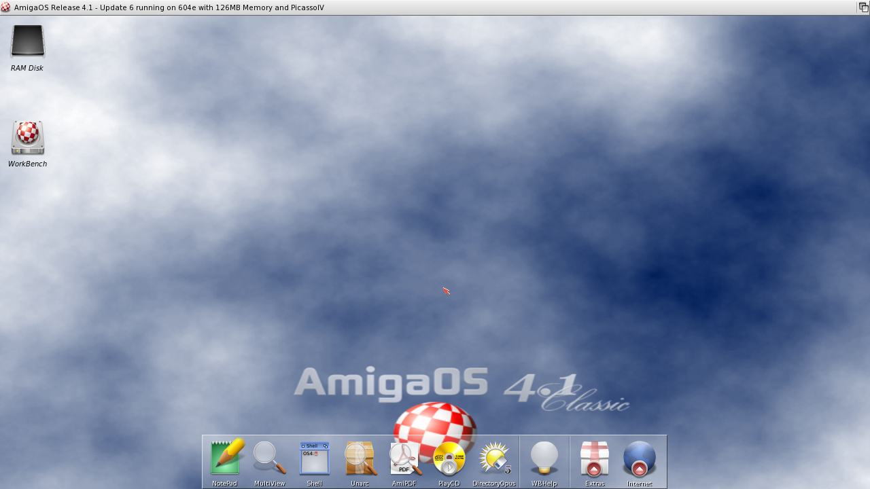This screenshot has width=870, height=489.
Task: Launch NotePad from the dock
Action: [225, 458]
